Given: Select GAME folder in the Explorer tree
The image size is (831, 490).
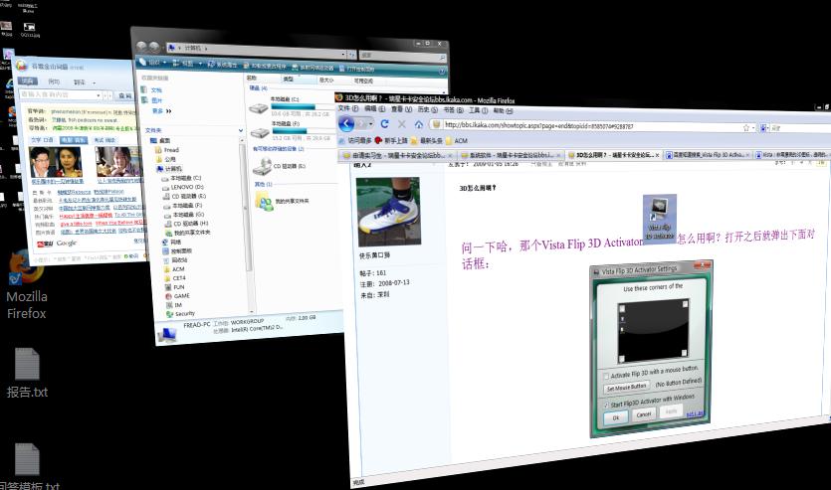Looking at the screenshot, I should point(177,296).
